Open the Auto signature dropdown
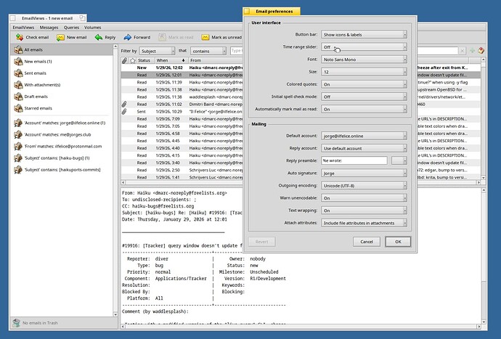 point(364,173)
